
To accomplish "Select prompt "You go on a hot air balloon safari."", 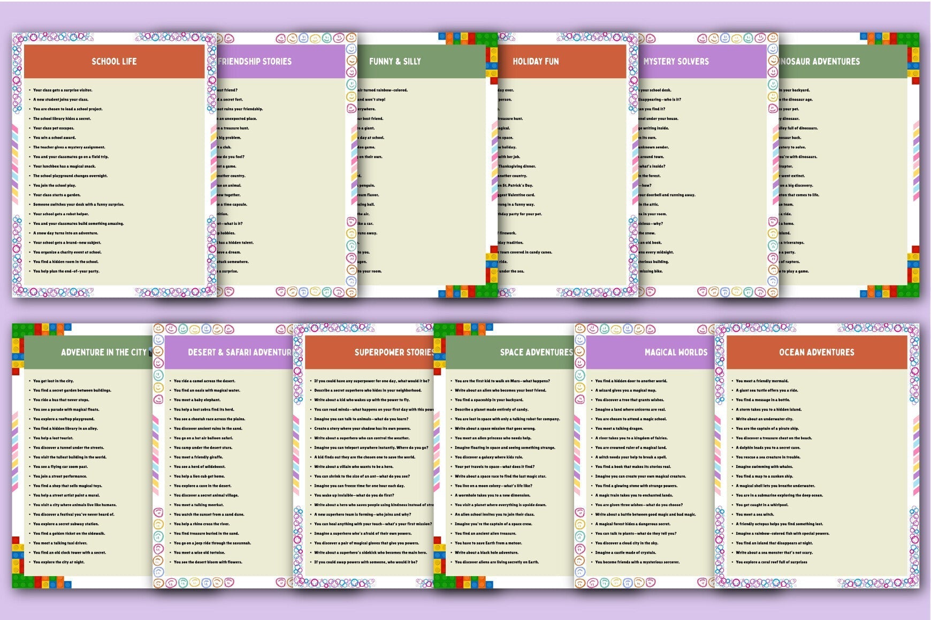I will [x=203, y=438].
